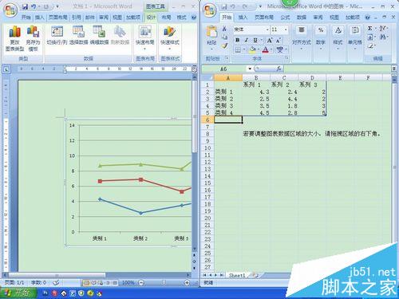Screen dimensions: 399x299
Task: Open the font name dropdown in Excel
Action: [x=267, y=30]
